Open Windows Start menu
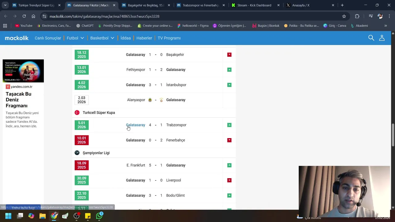The image size is (395, 222). [8, 216]
